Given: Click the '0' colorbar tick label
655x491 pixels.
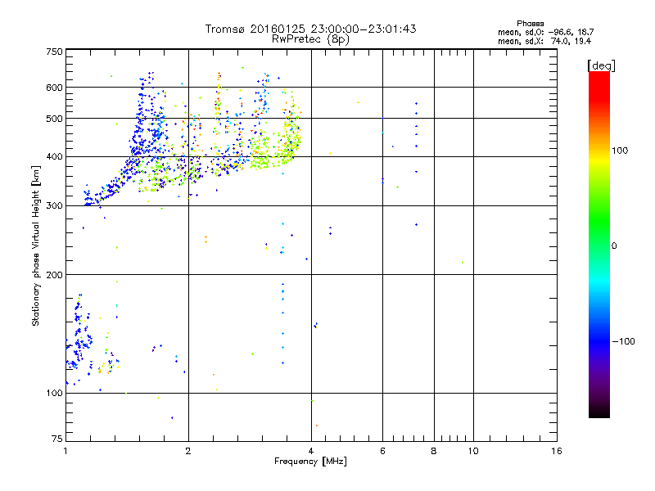Looking at the screenshot, I should coord(613,245).
